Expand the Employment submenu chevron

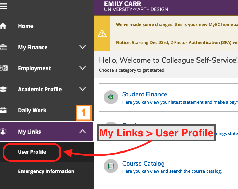83,68
